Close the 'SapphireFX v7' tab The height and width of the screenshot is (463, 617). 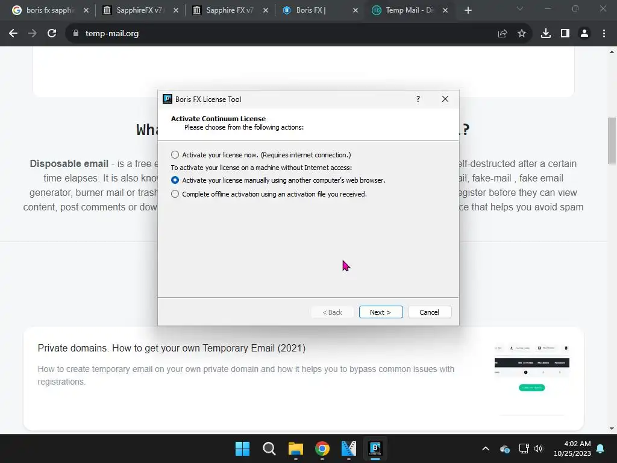176,11
